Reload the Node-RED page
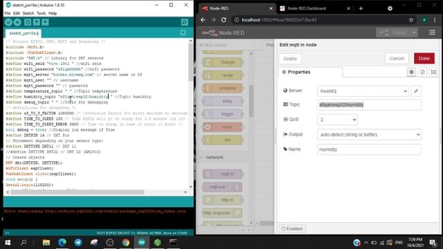The height and width of the screenshot is (249, 443). [224, 20]
